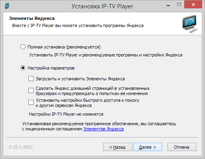Enable "Загрузить и установить Элементы Яндекса" checkbox

pos(31,79)
